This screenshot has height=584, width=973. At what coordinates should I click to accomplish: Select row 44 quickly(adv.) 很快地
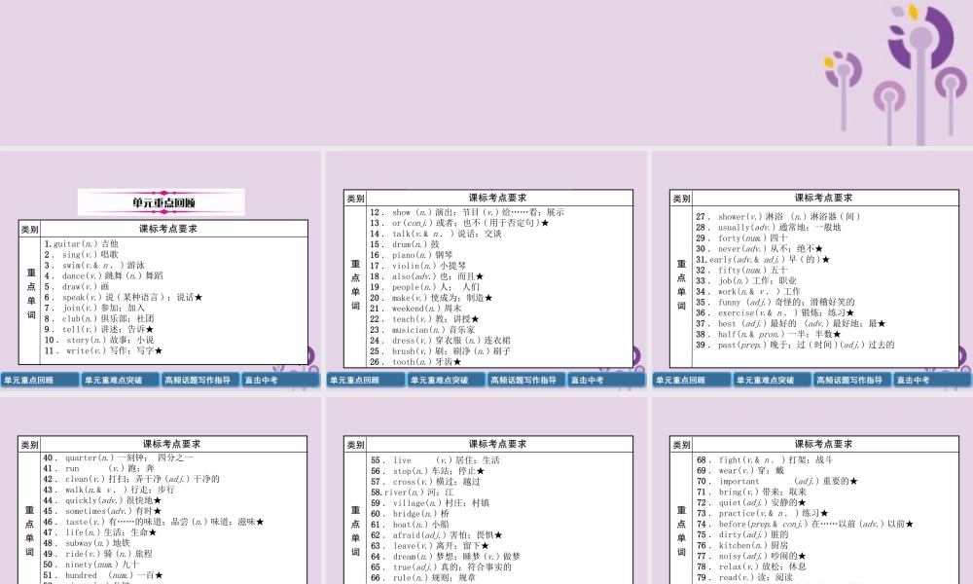pyautogui.click(x=102, y=501)
